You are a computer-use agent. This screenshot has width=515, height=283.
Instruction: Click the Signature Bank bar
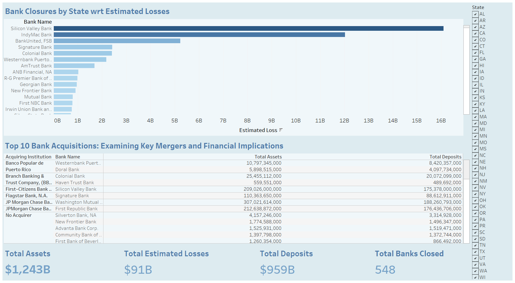click(83, 47)
